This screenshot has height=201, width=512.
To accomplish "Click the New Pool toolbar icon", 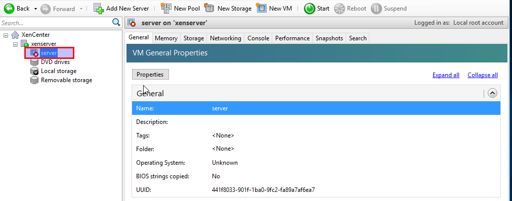I will coord(166,9).
